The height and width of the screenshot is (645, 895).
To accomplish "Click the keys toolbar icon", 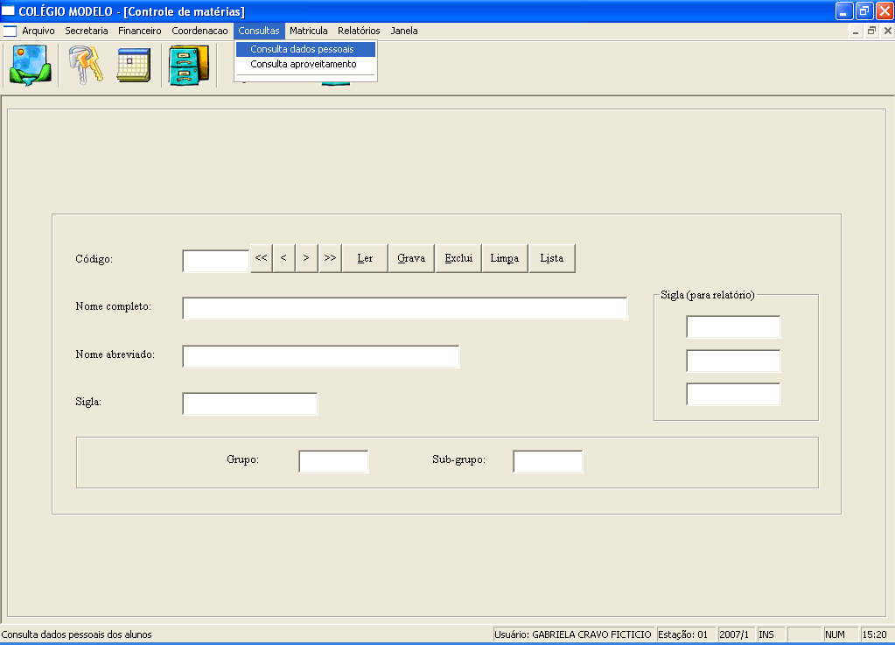I will [x=85, y=65].
